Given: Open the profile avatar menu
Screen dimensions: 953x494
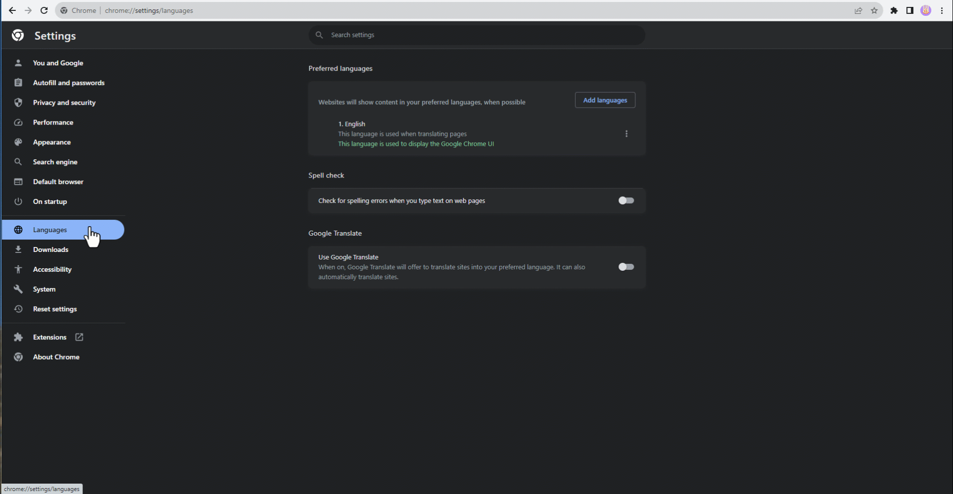Looking at the screenshot, I should [x=926, y=10].
